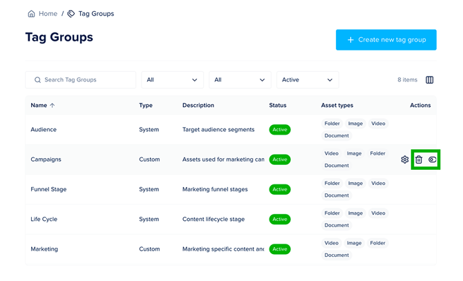Screen dimensions: 463x281
Task: Click the Description column header
Action: [198, 105]
